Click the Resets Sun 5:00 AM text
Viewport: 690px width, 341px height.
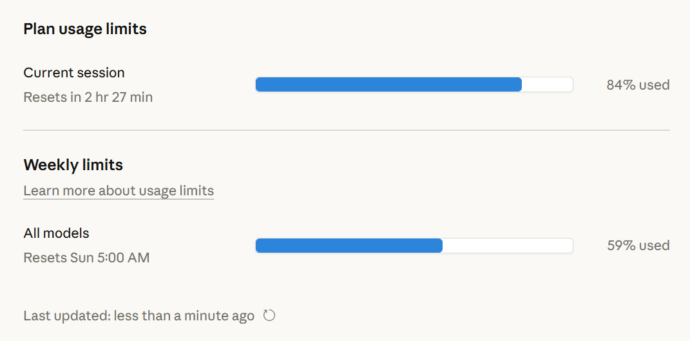(x=86, y=258)
